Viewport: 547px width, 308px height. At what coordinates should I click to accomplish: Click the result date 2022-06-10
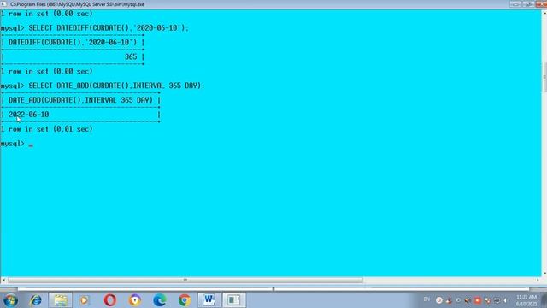28,115
